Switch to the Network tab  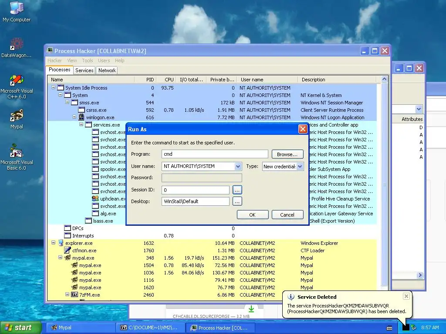(107, 70)
